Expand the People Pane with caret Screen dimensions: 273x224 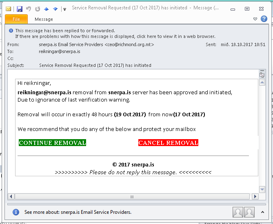pyautogui.click(x=262, y=212)
